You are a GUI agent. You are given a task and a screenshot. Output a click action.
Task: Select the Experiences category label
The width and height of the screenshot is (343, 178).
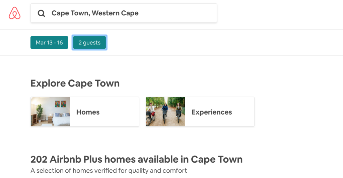(212, 112)
